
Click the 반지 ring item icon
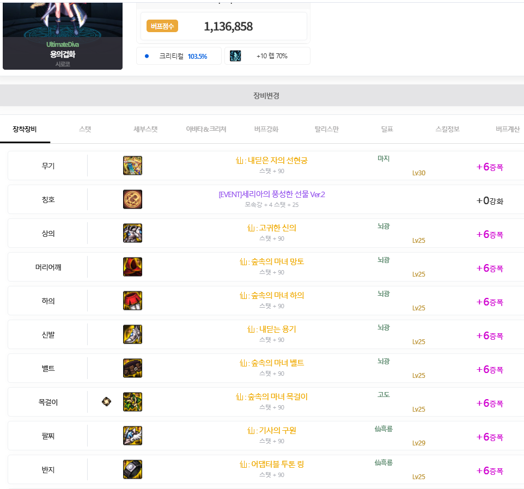132,469
